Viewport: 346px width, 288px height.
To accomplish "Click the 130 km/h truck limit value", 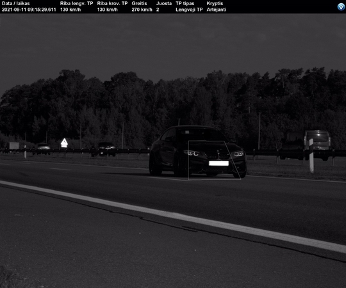I will click(107, 10).
